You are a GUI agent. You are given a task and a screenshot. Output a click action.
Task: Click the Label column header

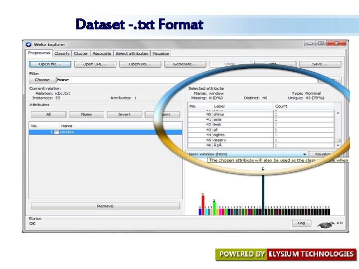click(x=243, y=106)
